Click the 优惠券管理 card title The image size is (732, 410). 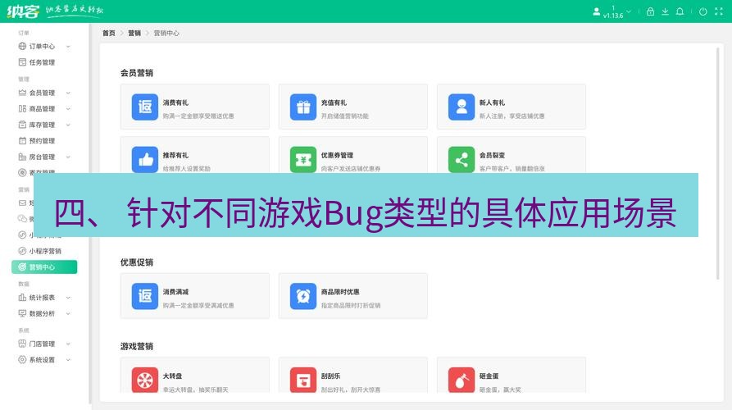(x=337, y=155)
